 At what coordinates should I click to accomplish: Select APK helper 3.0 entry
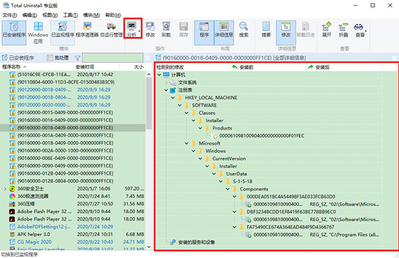(72, 234)
